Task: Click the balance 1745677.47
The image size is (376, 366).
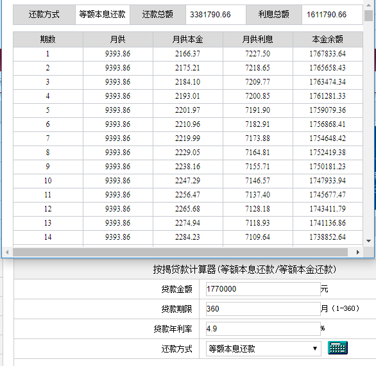Action: coord(328,195)
